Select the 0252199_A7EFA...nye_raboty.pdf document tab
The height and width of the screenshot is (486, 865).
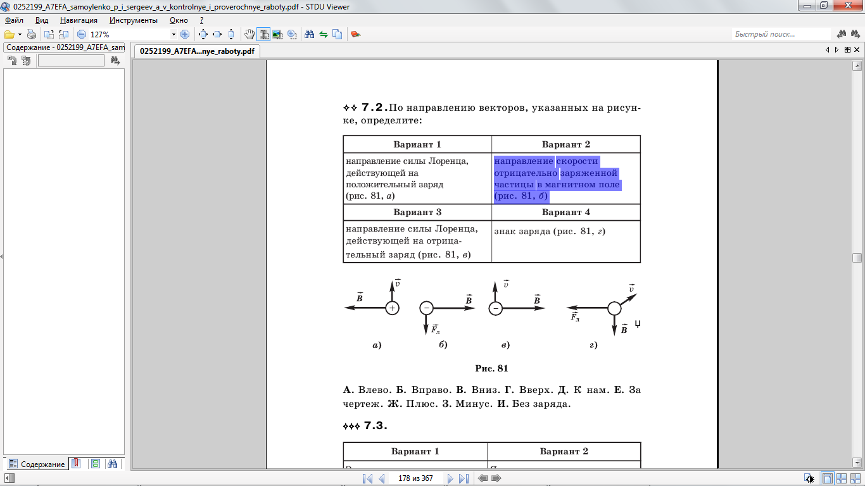pyautogui.click(x=197, y=51)
